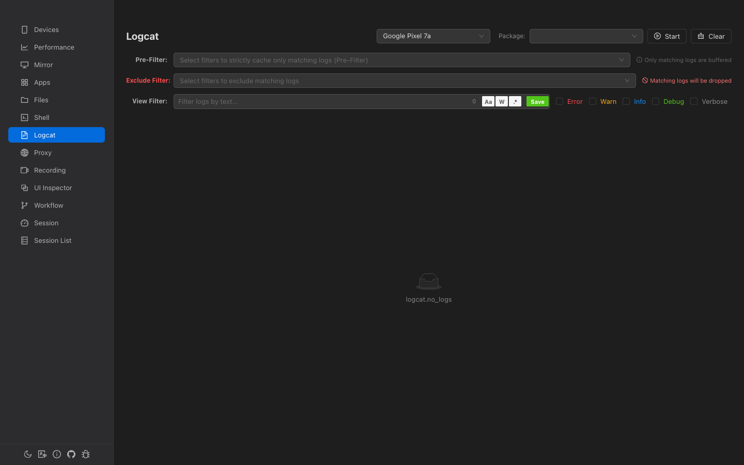
Task: Open the Shell terminal panel
Action: [42, 117]
